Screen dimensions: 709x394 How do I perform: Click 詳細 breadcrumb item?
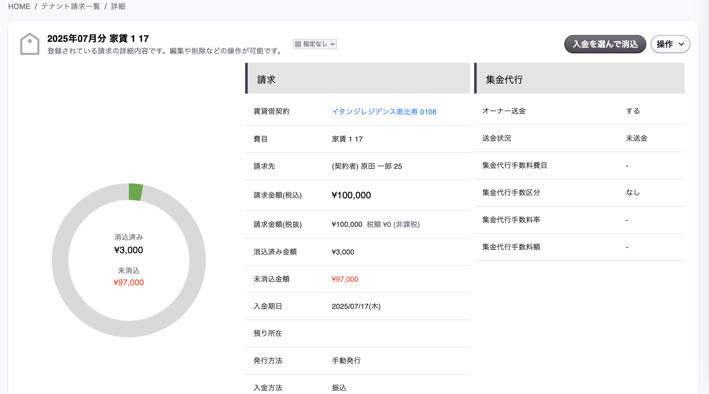pos(118,6)
